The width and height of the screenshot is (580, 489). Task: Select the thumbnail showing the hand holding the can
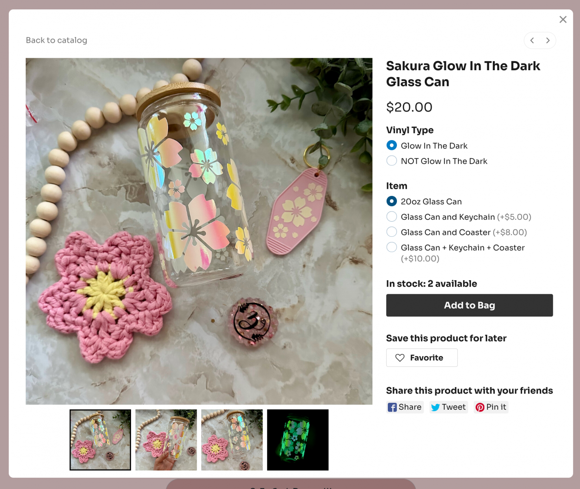click(x=166, y=440)
